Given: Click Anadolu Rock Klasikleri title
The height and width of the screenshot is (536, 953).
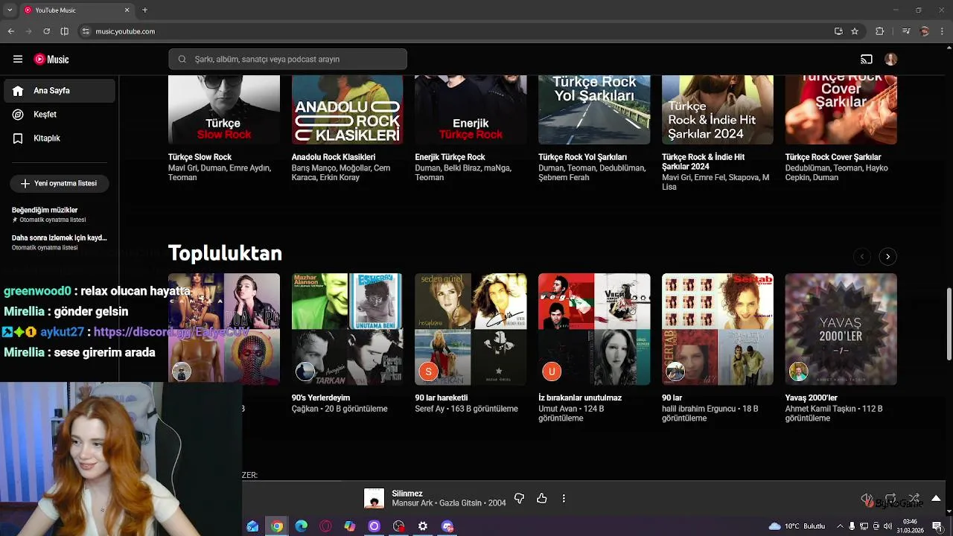Looking at the screenshot, I should (334, 157).
